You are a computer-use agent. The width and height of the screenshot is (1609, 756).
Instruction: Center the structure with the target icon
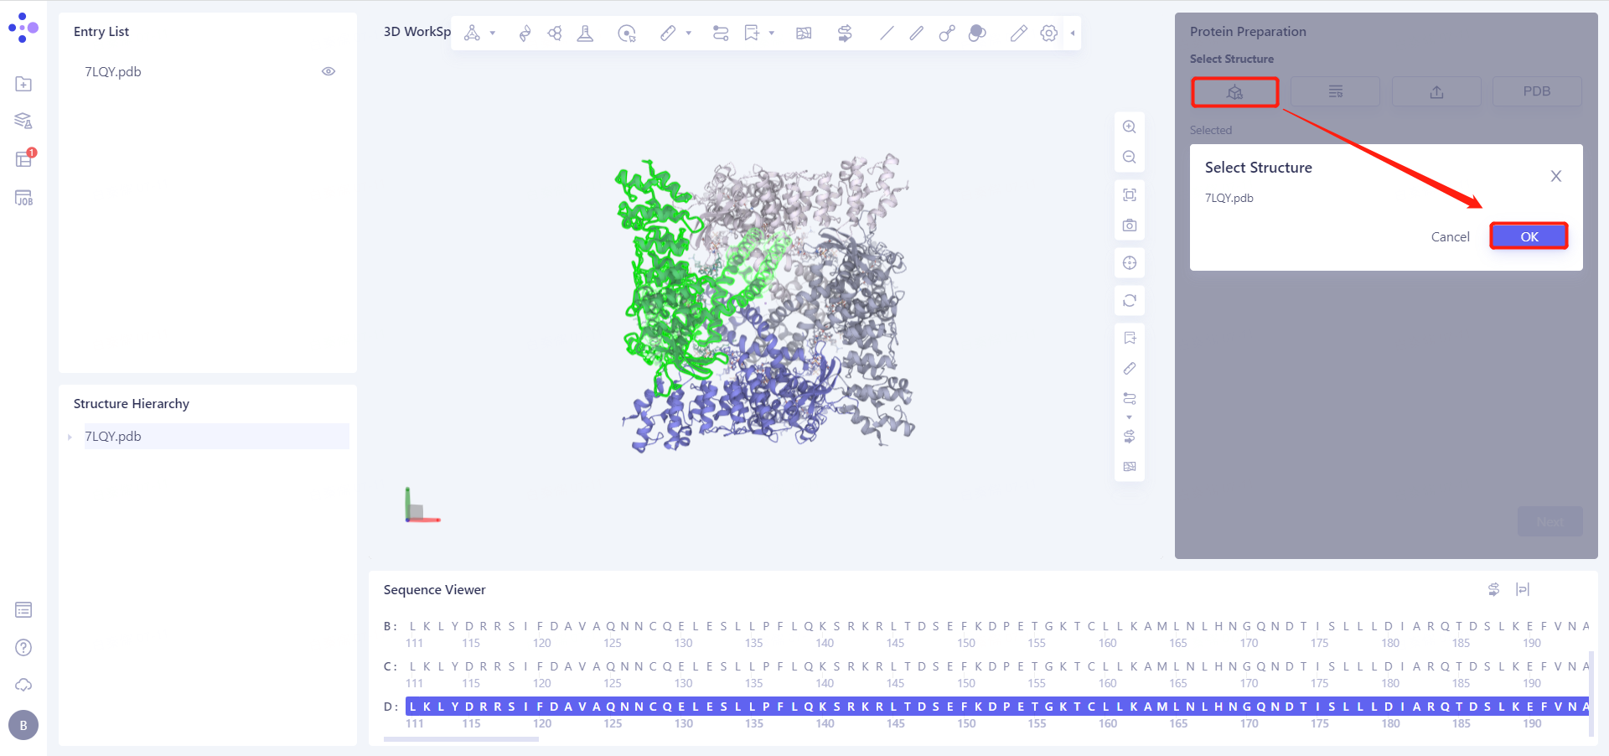(x=1130, y=262)
